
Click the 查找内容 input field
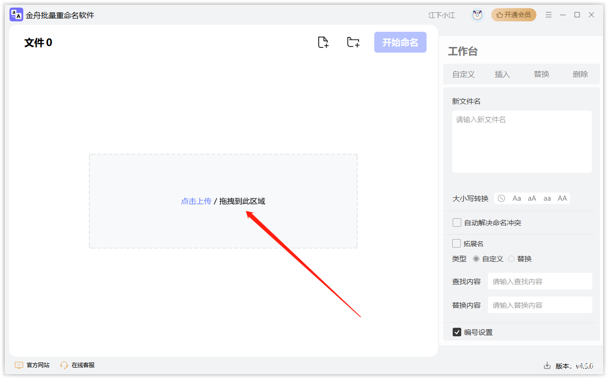pyautogui.click(x=540, y=281)
